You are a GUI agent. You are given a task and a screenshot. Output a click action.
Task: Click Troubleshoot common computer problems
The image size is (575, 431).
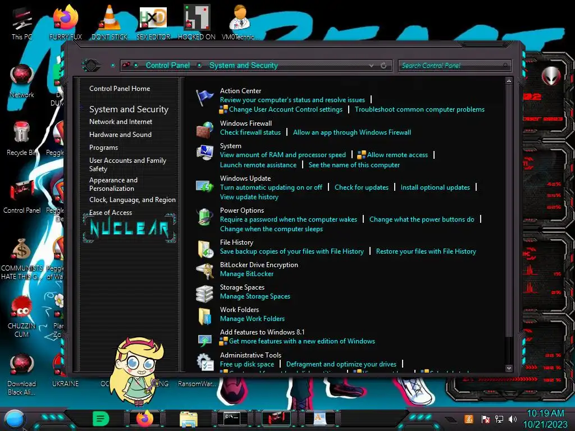419,109
